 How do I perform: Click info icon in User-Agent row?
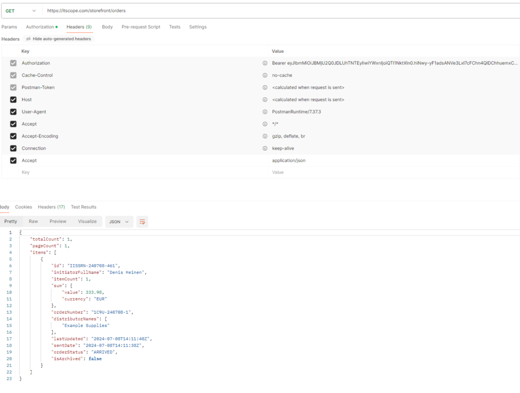point(265,112)
